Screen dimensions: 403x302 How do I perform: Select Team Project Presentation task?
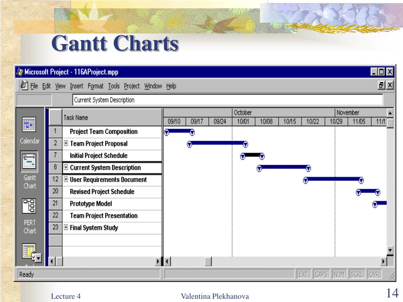(104, 216)
